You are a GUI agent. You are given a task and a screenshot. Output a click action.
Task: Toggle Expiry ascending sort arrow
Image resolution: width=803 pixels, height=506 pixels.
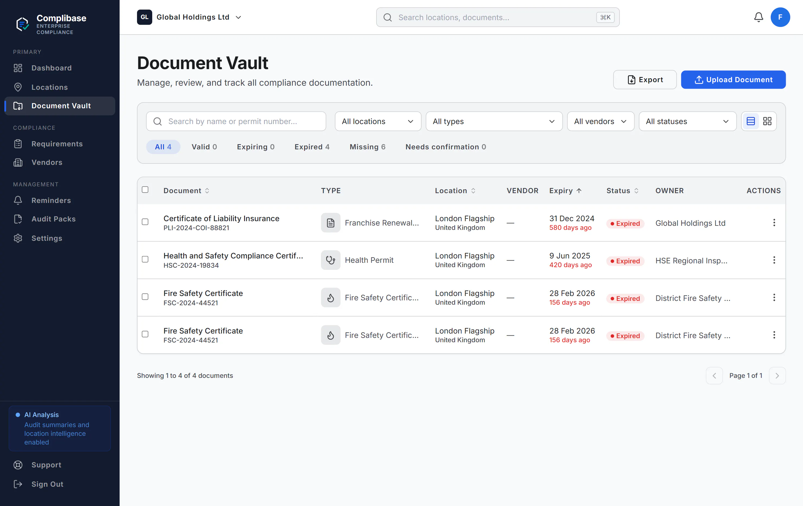(579, 191)
